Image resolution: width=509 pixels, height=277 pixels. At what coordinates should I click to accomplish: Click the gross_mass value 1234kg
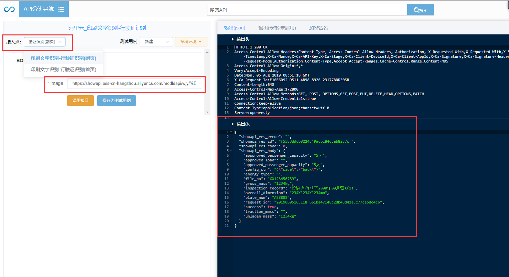[283, 183]
